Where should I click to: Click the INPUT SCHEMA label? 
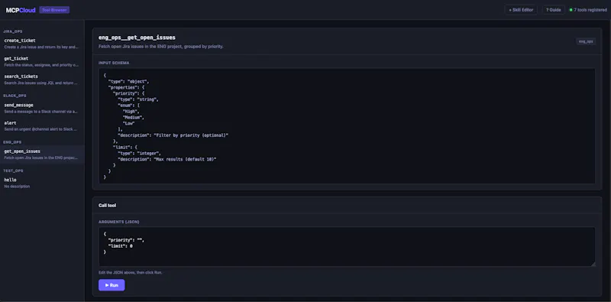(x=114, y=63)
